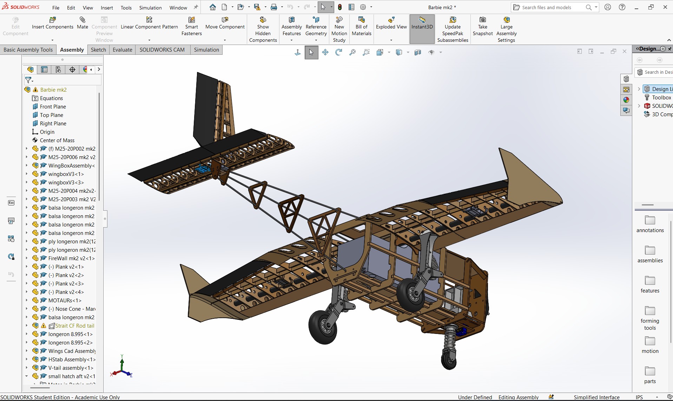This screenshot has height=401, width=673.
Task: Click the Insert Components tool
Action: point(53,23)
